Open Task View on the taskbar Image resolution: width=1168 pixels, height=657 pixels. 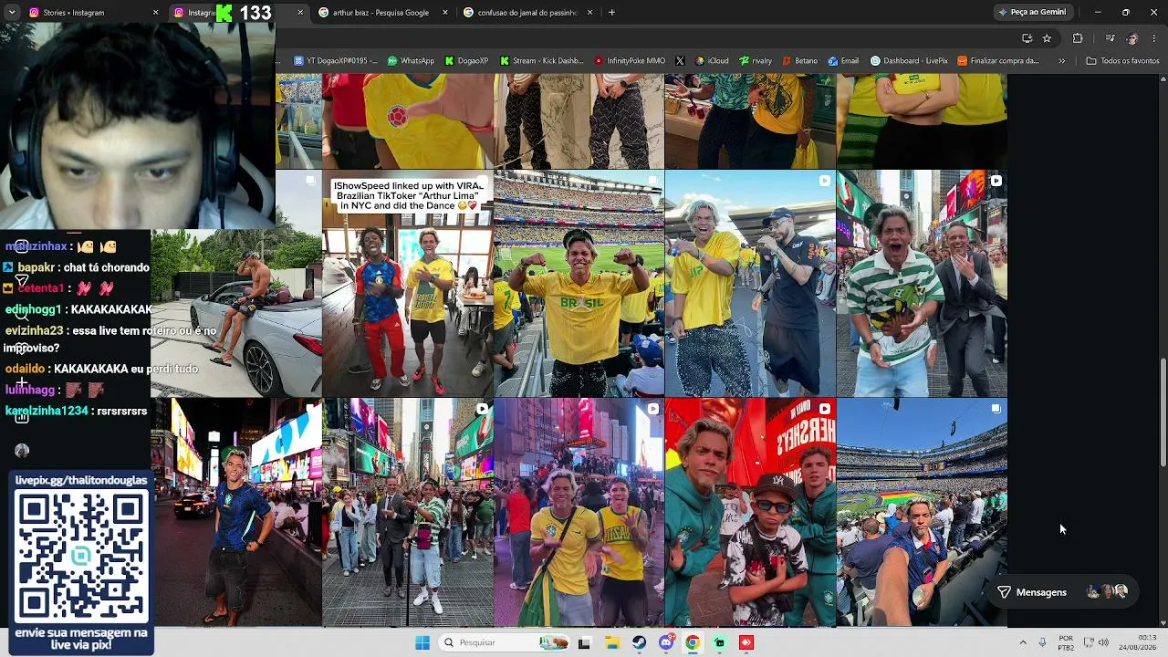[x=584, y=642]
